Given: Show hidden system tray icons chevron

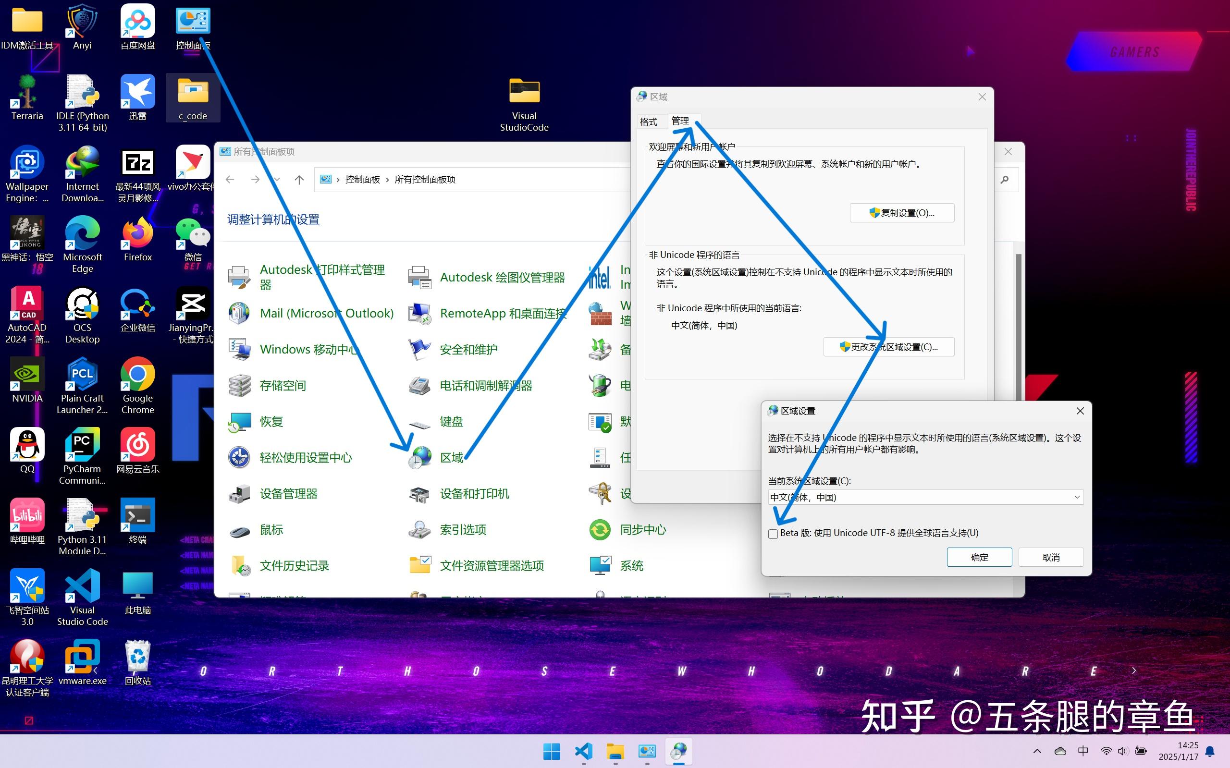Looking at the screenshot, I should pyautogui.click(x=1037, y=751).
